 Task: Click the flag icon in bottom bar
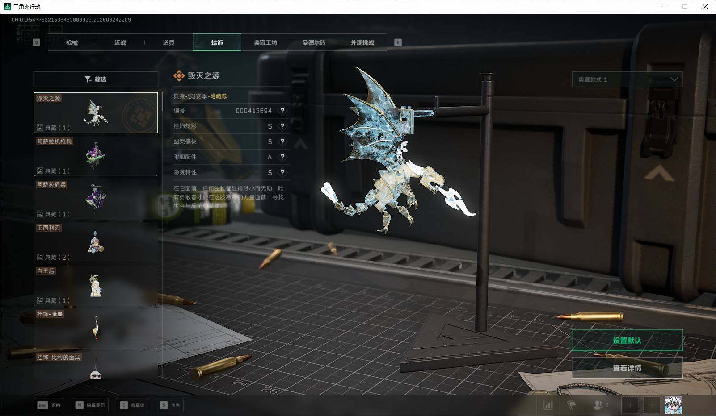click(x=572, y=405)
